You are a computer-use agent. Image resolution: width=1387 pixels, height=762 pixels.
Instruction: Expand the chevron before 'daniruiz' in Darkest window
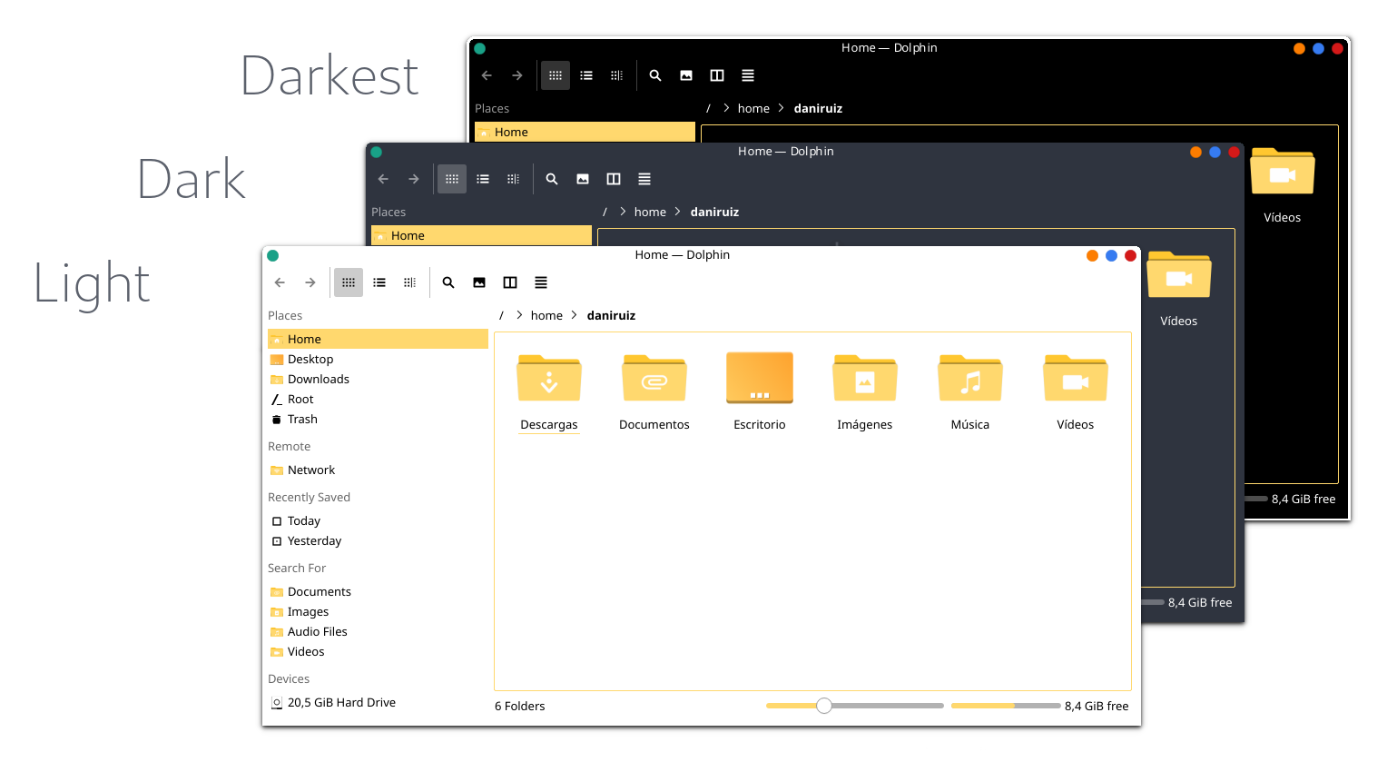[x=782, y=108]
